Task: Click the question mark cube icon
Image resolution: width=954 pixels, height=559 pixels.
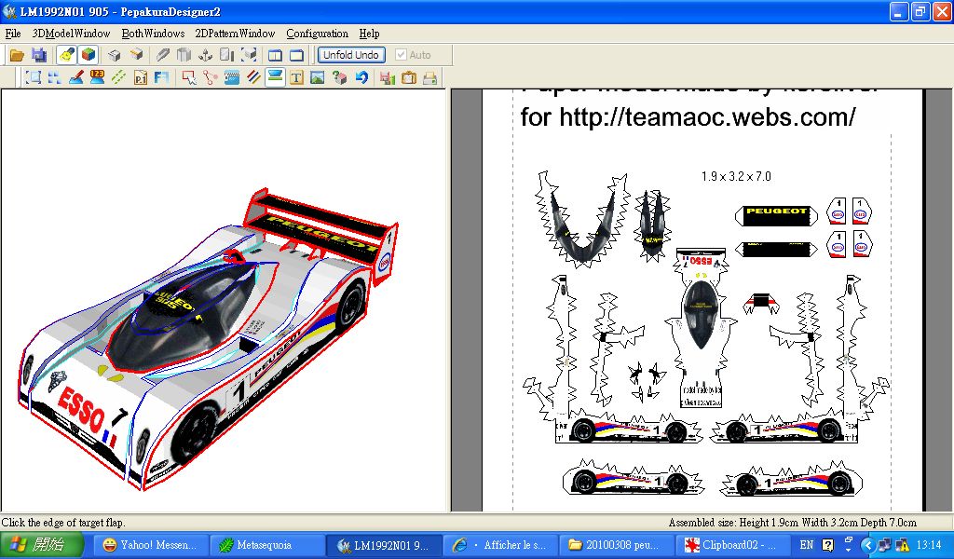Action: point(339,77)
